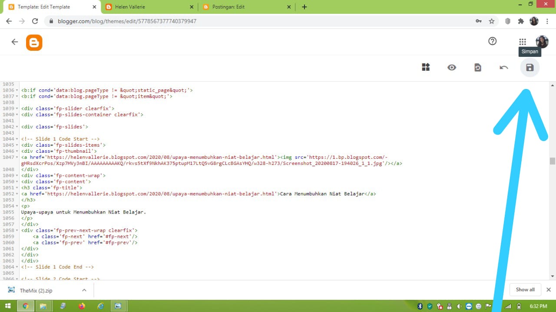This screenshot has height=312, width=556.
Task: Click the grey shield extension icon
Action: [507, 21]
